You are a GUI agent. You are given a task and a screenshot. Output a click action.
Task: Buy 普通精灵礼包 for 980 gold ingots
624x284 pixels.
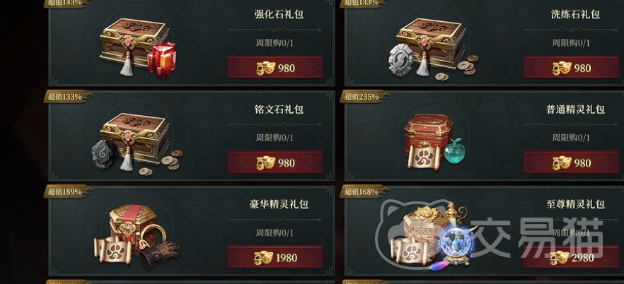pyautogui.click(x=571, y=162)
